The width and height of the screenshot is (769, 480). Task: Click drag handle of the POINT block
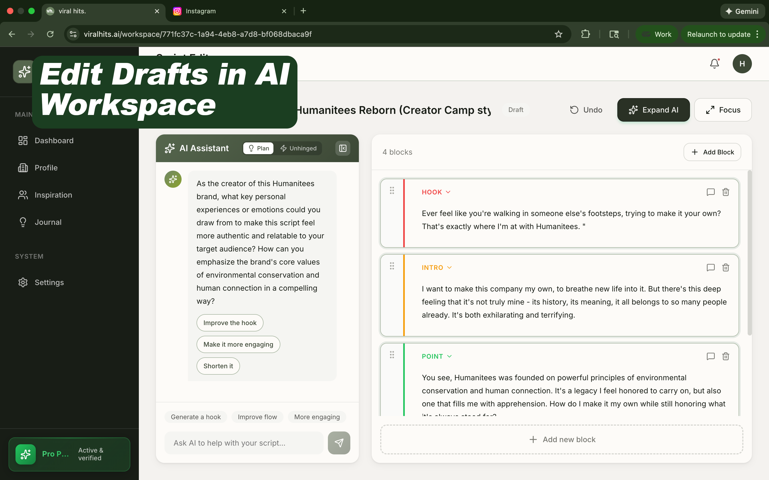[x=392, y=355]
